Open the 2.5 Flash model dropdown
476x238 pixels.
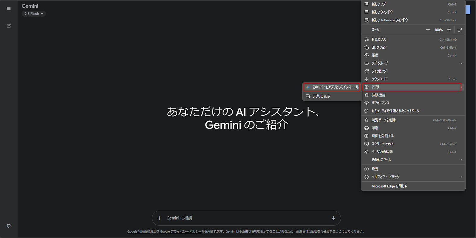pyautogui.click(x=34, y=14)
